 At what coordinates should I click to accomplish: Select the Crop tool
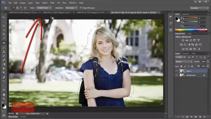(x=4, y=34)
